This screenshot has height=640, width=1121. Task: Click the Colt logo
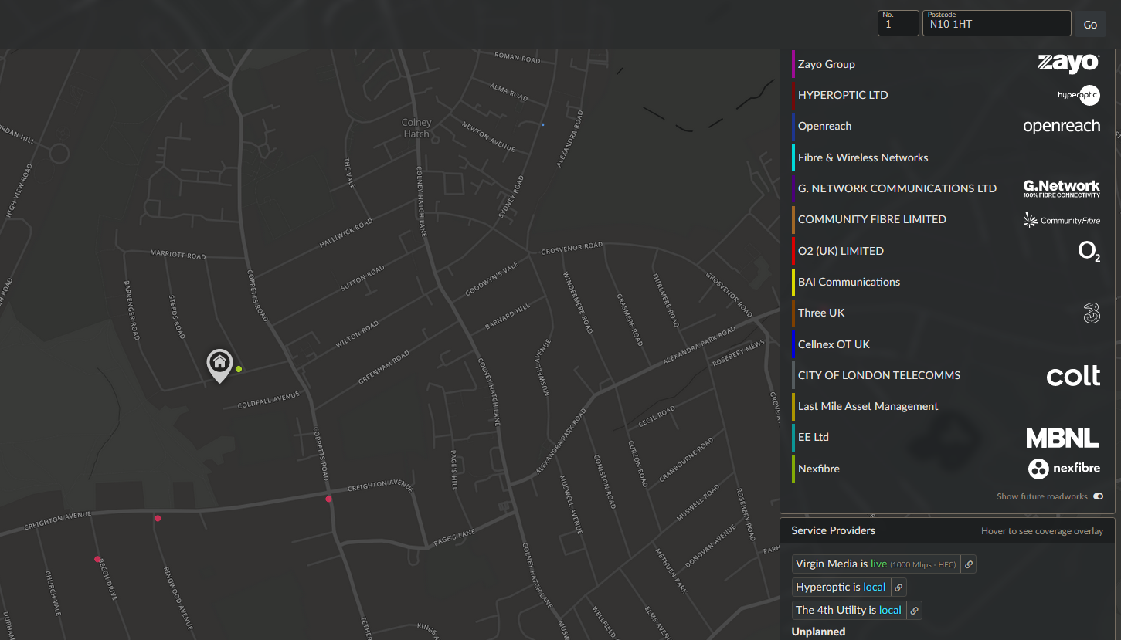click(x=1073, y=375)
